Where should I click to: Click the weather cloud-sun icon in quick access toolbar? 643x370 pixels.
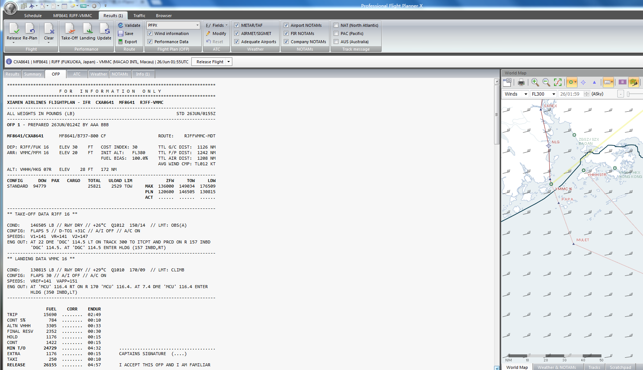[x=73, y=6]
